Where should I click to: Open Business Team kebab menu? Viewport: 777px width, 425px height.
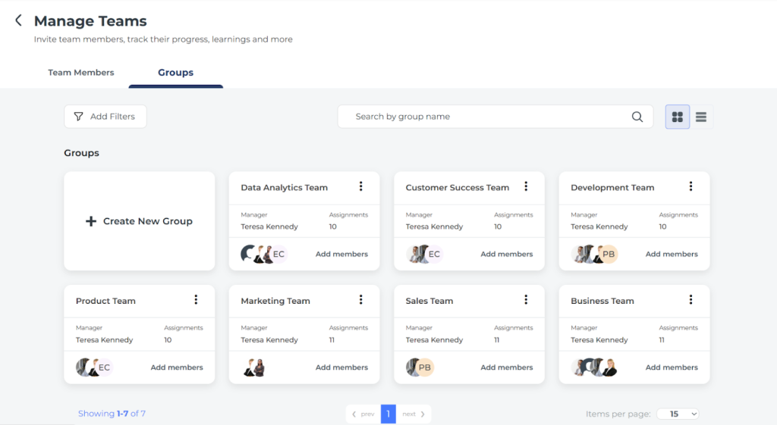click(x=690, y=300)
